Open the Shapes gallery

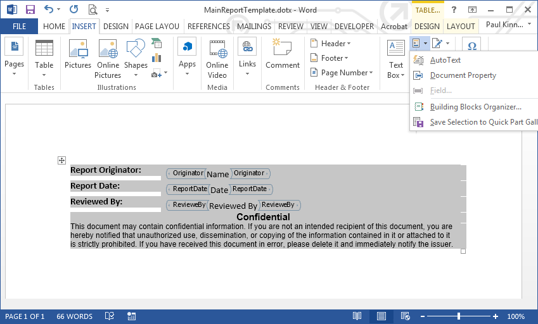point(136,58)
